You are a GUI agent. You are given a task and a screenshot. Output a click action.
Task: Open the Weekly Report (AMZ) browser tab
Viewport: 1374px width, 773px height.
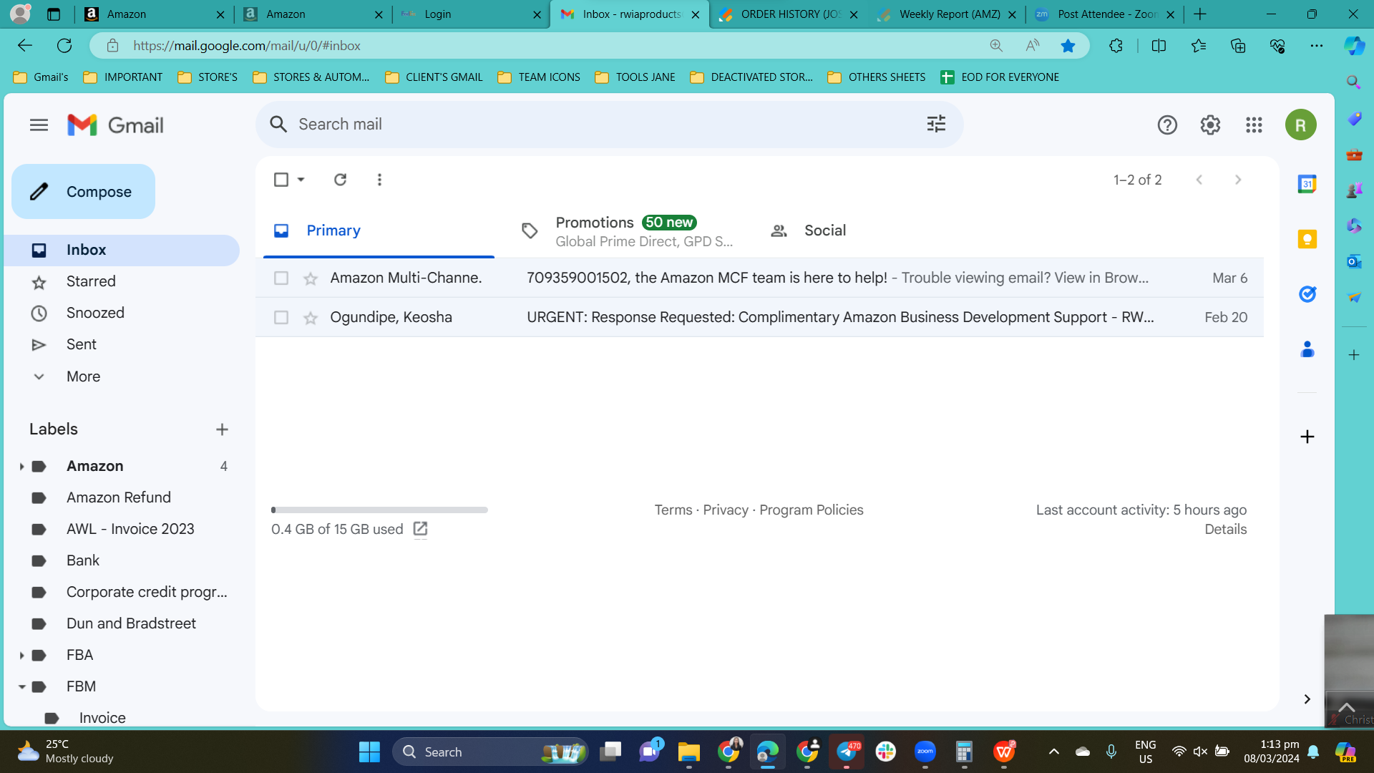tap(947, 14)
